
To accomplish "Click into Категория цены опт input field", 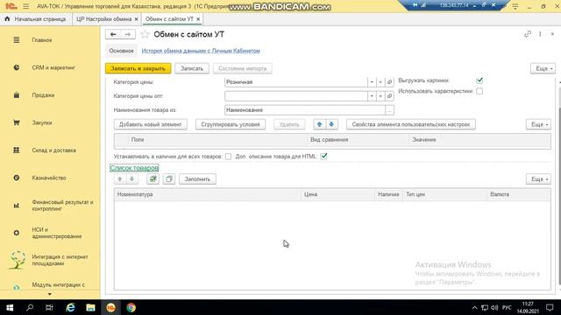I will tap(296, 96).
